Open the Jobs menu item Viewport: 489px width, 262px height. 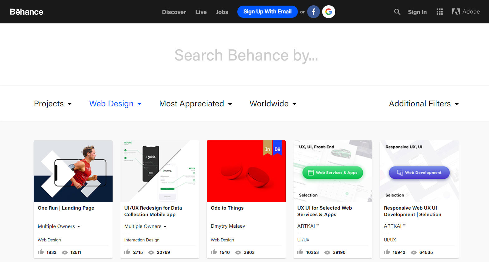point(222,12)
